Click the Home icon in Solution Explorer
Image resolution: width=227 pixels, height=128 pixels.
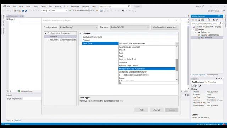pos(199,20)
